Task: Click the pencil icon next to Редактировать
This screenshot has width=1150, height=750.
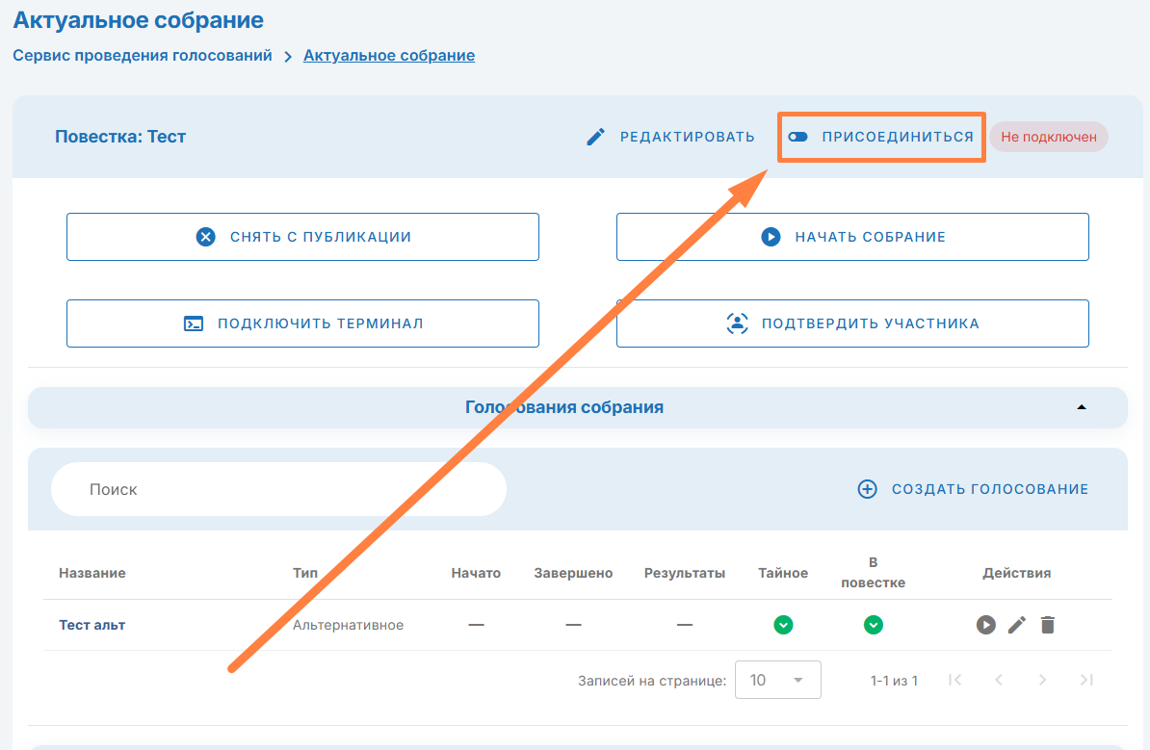Action: click(x=596, y=137)
